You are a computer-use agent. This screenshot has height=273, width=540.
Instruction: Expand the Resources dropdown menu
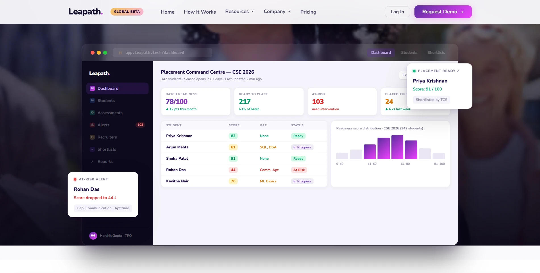coord(239,12)
